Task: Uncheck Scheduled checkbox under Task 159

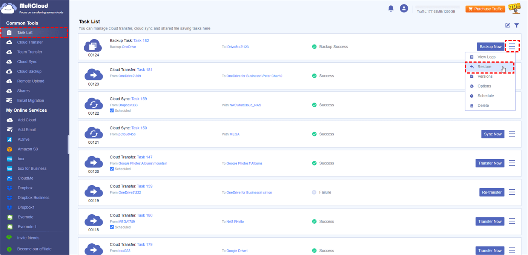Action: pos(112,111)
